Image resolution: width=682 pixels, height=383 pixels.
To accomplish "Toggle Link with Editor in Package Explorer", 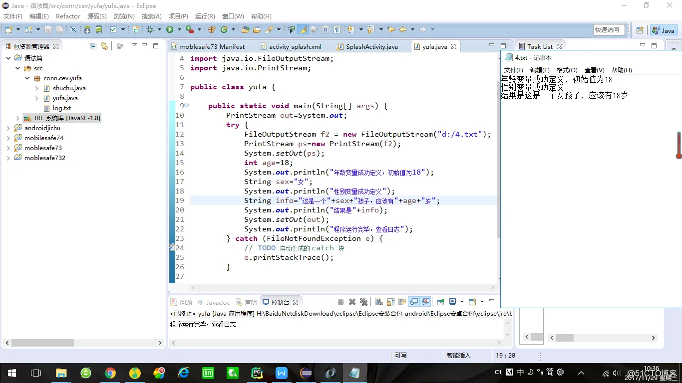I will click(x=104, y=46).
